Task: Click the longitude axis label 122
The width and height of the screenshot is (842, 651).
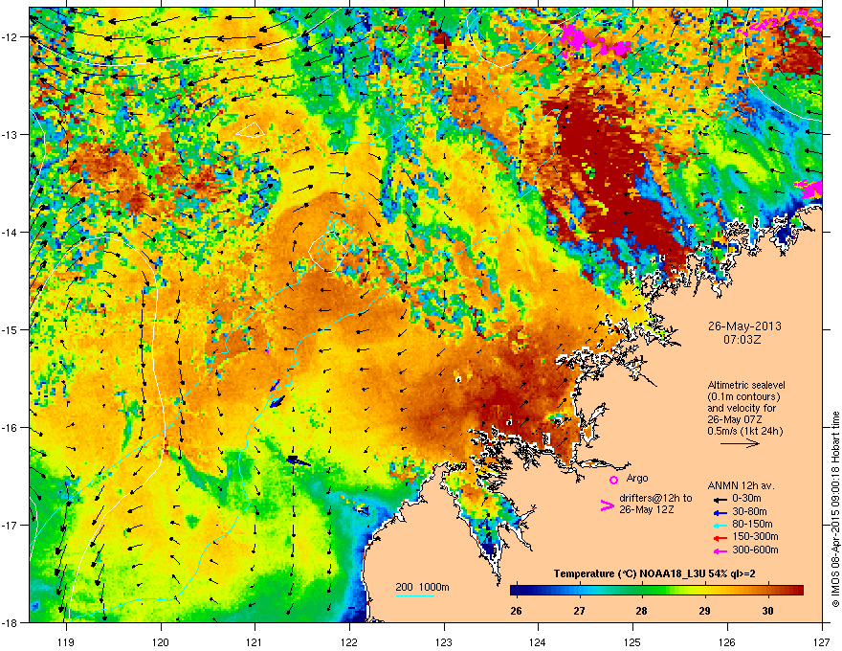Action: [349, 641]
